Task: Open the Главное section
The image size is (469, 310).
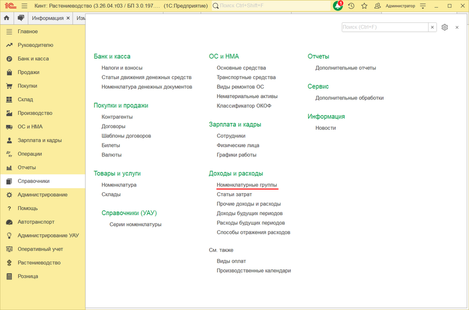Action: point(28,31)
